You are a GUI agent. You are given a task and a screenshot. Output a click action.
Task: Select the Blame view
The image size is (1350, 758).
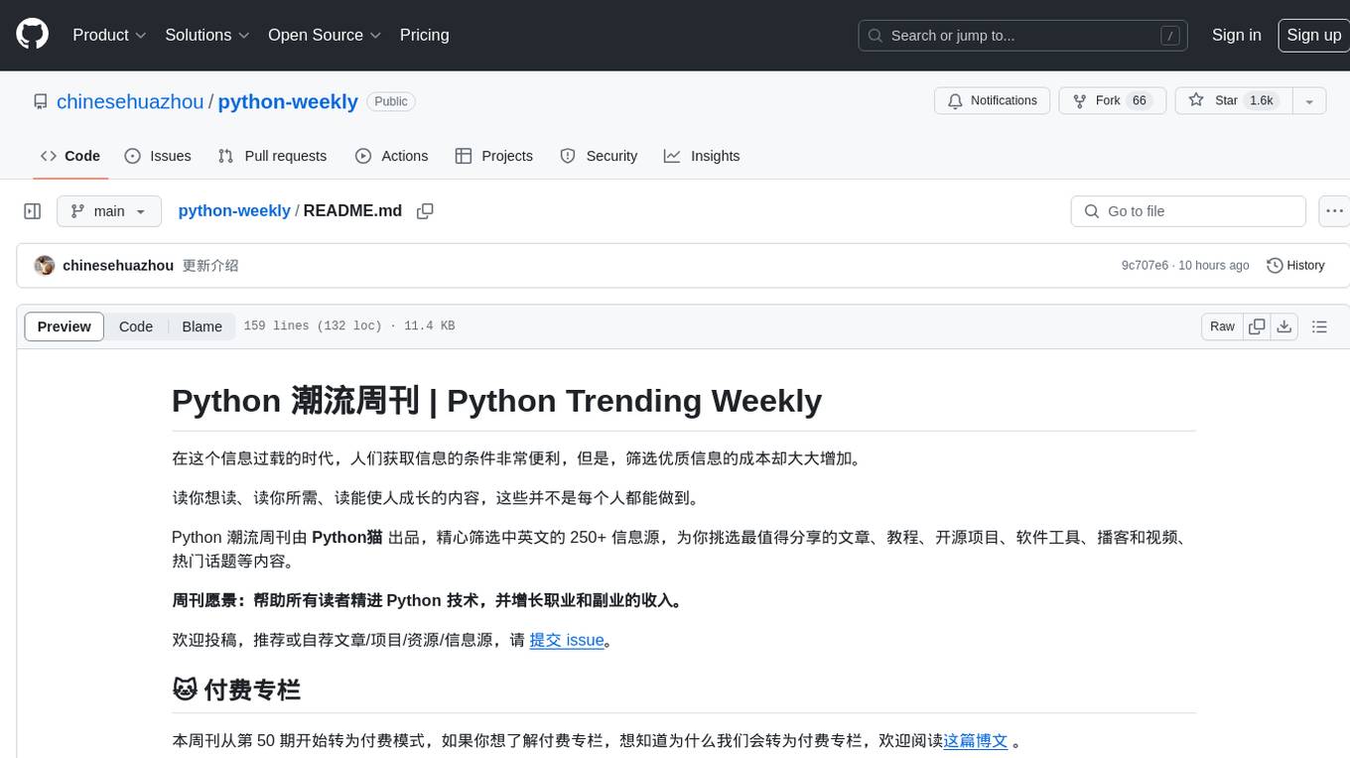[202, 326]
